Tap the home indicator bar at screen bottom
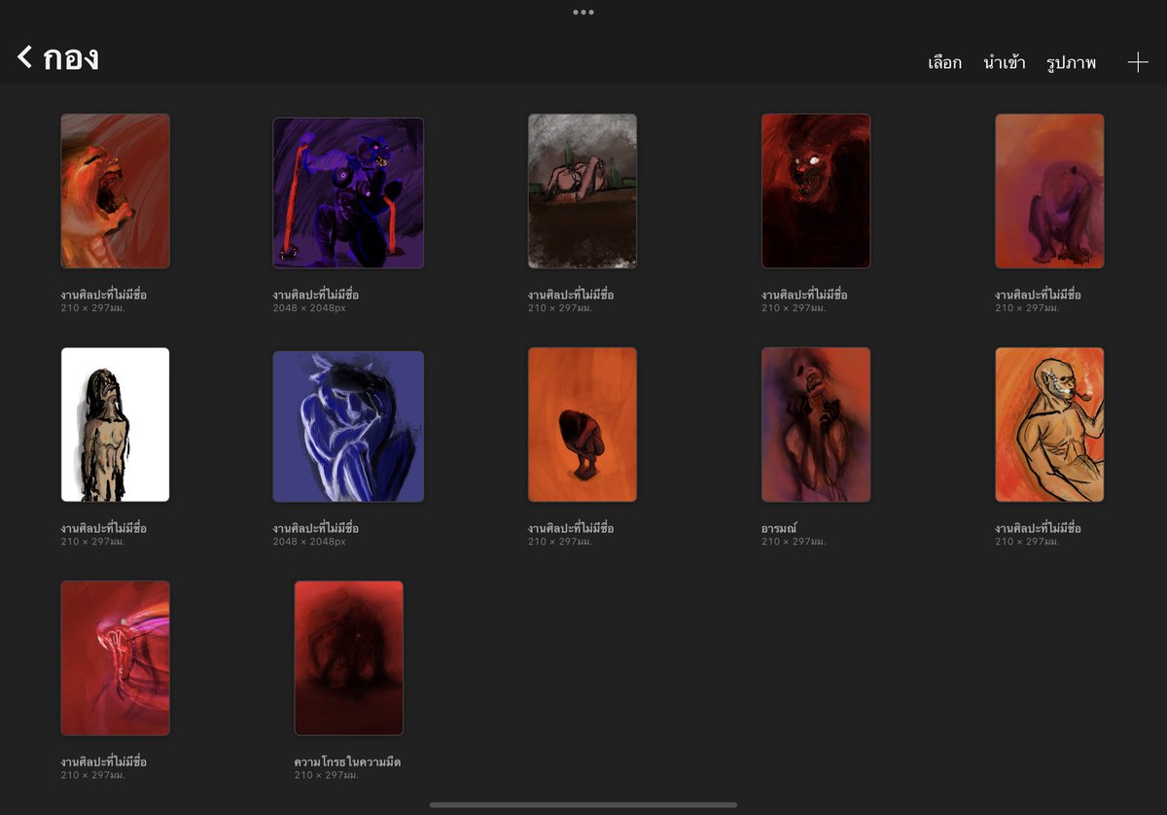Screen dimensions: 1167x815 pyautogui.click(x=583, y=804)
